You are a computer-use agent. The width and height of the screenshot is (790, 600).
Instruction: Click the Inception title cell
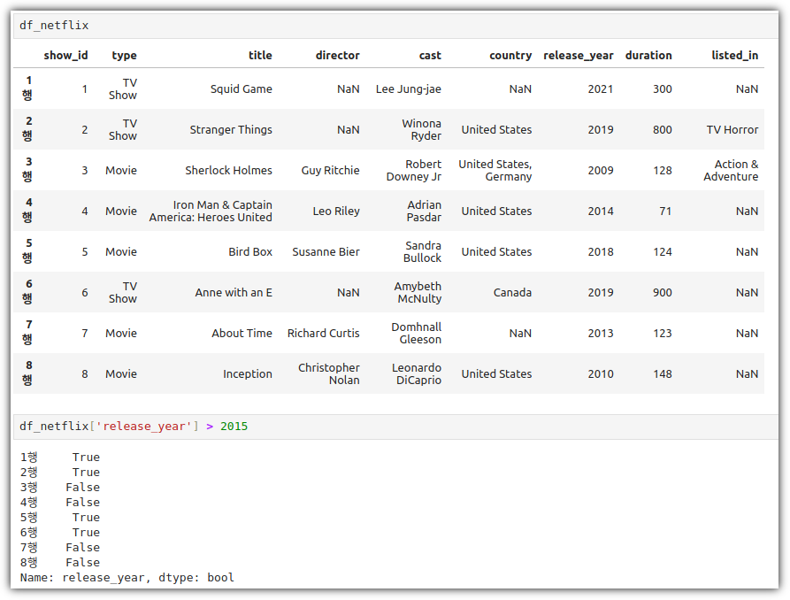[x=248, y=374]
